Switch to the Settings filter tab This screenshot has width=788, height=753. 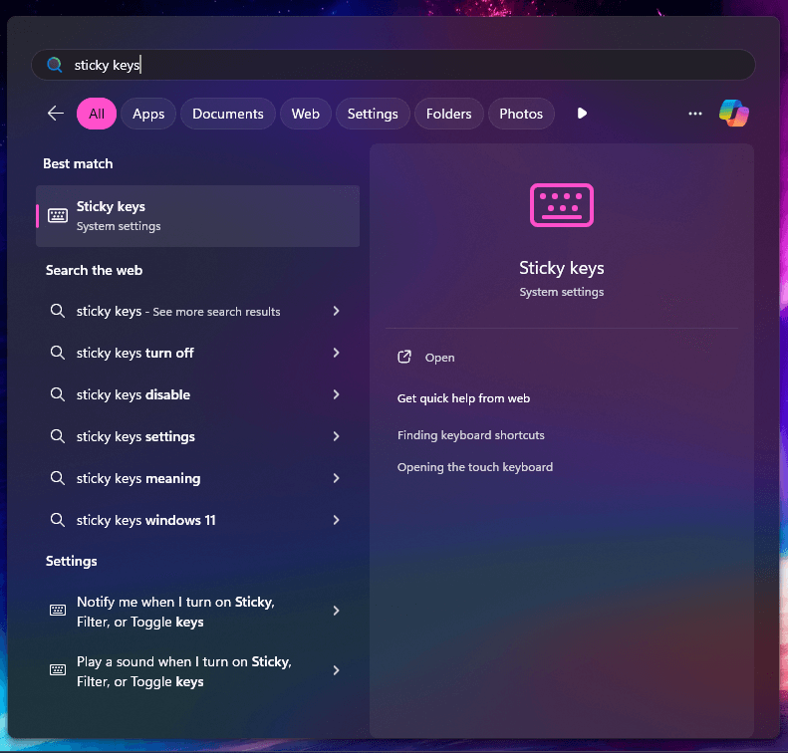click(373, 114)
